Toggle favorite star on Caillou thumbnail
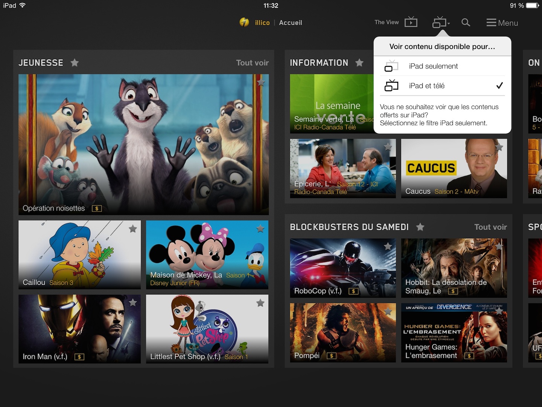The height and width of the screenshot is (407, 542). click(133, 229)
